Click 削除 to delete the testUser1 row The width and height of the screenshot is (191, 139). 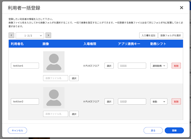coord(176,66)
